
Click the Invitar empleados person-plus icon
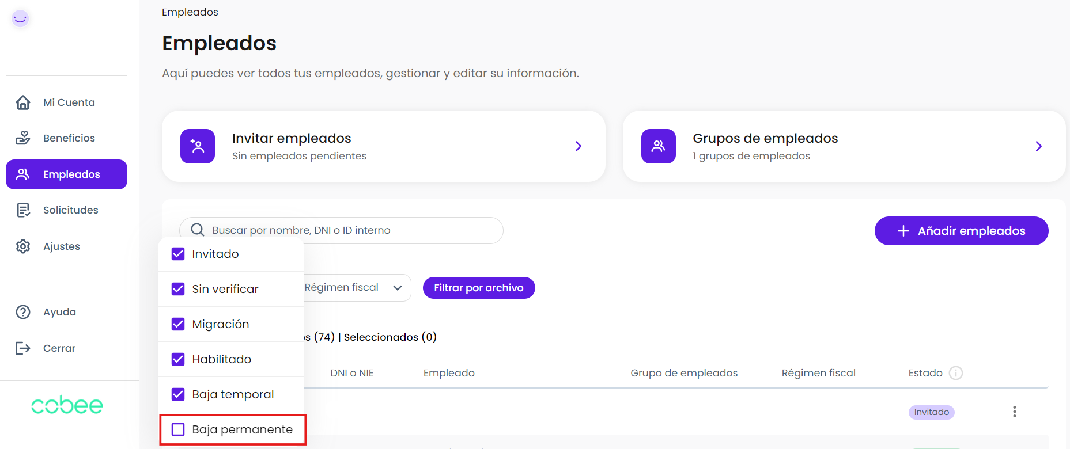[198, 146]
